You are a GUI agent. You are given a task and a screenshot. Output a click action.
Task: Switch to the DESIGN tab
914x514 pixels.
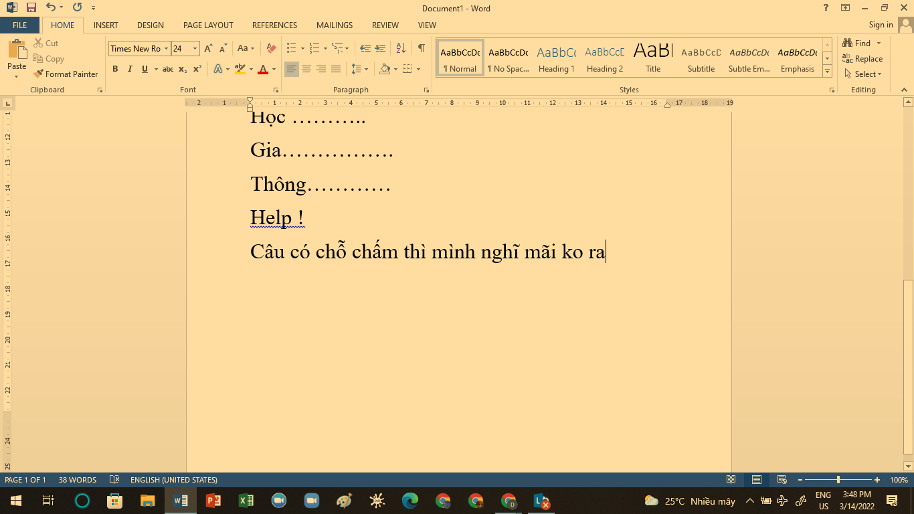pos(151,25)
